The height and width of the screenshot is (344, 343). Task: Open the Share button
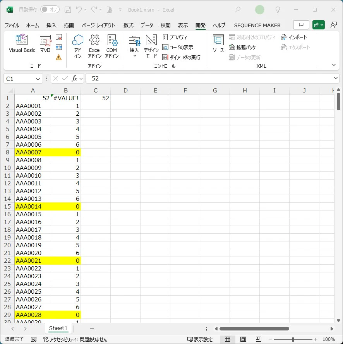pyautogui.click(x=319, y=25)
